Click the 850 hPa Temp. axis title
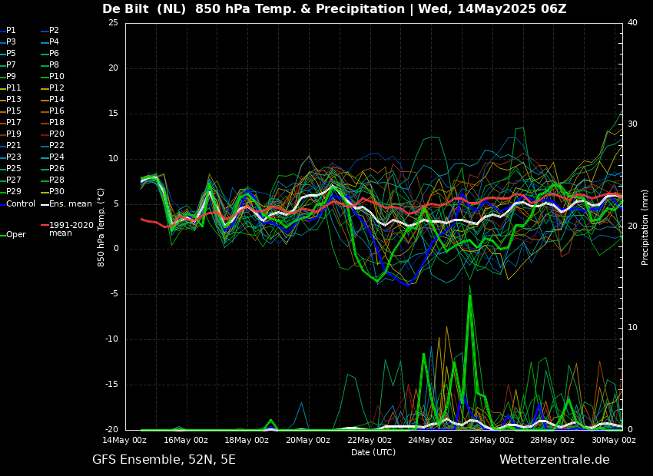The width and height of the screenshot is (653, 476). (x=101, y=226)
